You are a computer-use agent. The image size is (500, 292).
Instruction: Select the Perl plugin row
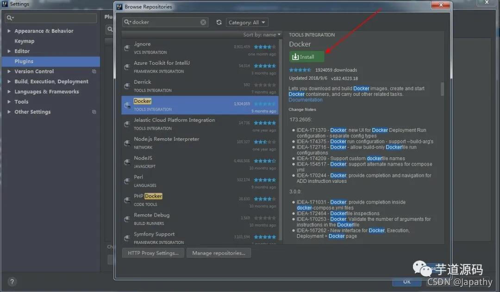coord(200,181)
